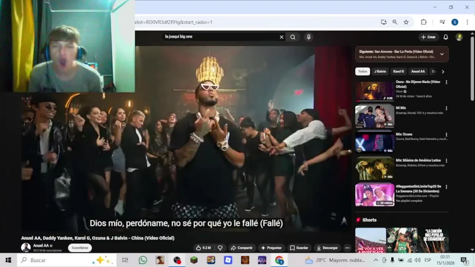Image resolution: width=475 pixels, height=267 pixels.
Task: Click the Shorts section heading
Action: click(x=369, y=220)
